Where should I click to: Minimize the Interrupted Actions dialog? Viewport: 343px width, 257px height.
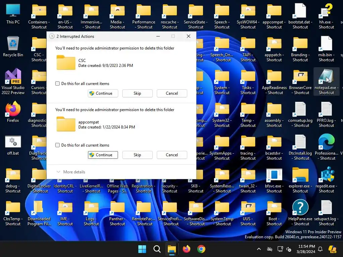[x=158, y=36]
